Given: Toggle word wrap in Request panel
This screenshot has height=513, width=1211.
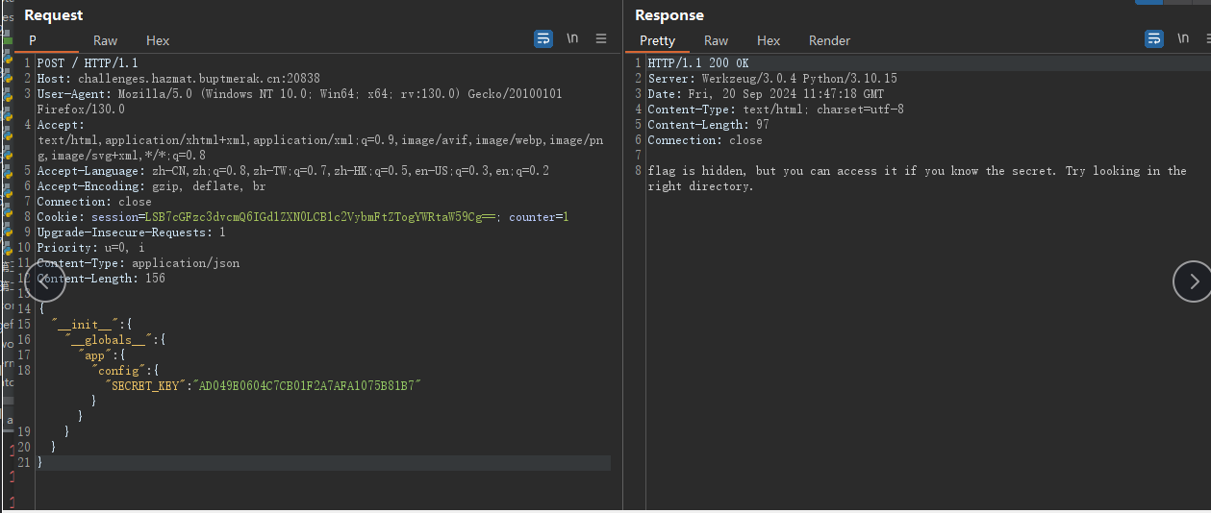Looking at the screenshot, I should 543,39.
